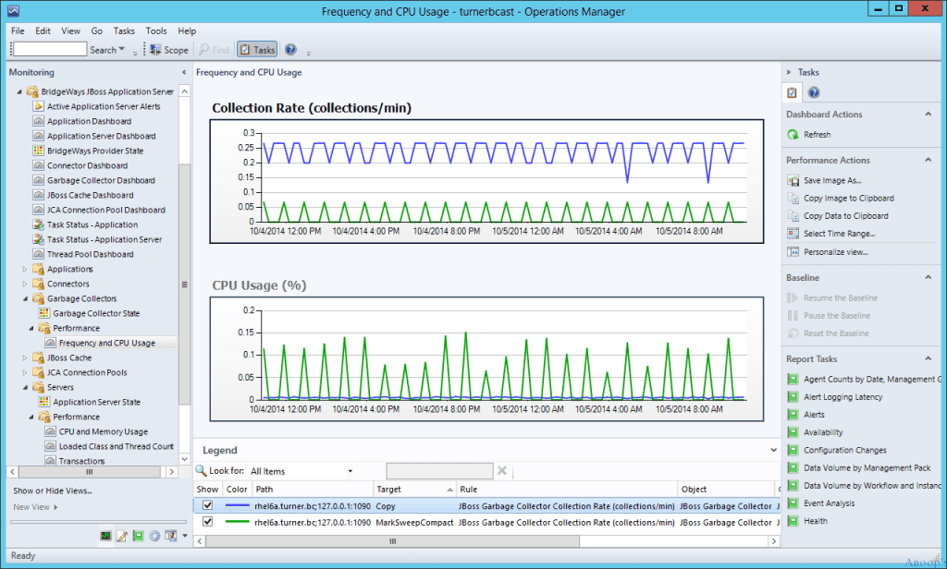Click the Select Time Range calendar icon

coord(793,234)
